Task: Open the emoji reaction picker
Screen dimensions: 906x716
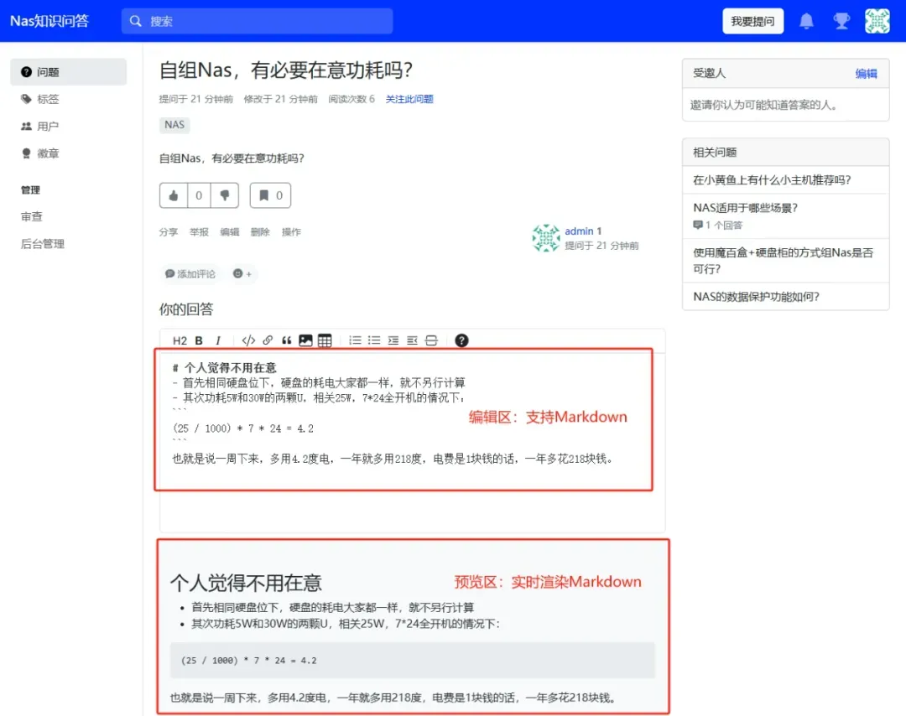Action: click(x=242, y=273)
